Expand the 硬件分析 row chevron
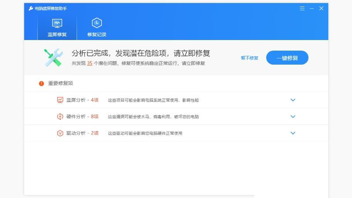The image size is (352, 198). coord(293,117)
